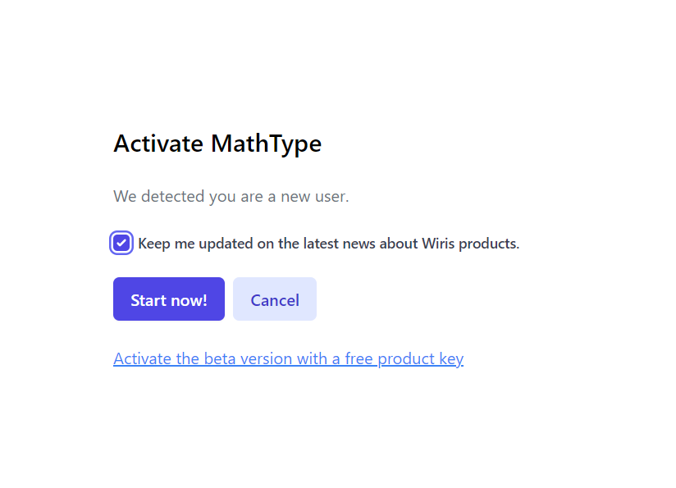This screenshot has height=488, width=676.
Task: Follow the 'Activate the beta version' hyperlink
Action: (289, 358)
